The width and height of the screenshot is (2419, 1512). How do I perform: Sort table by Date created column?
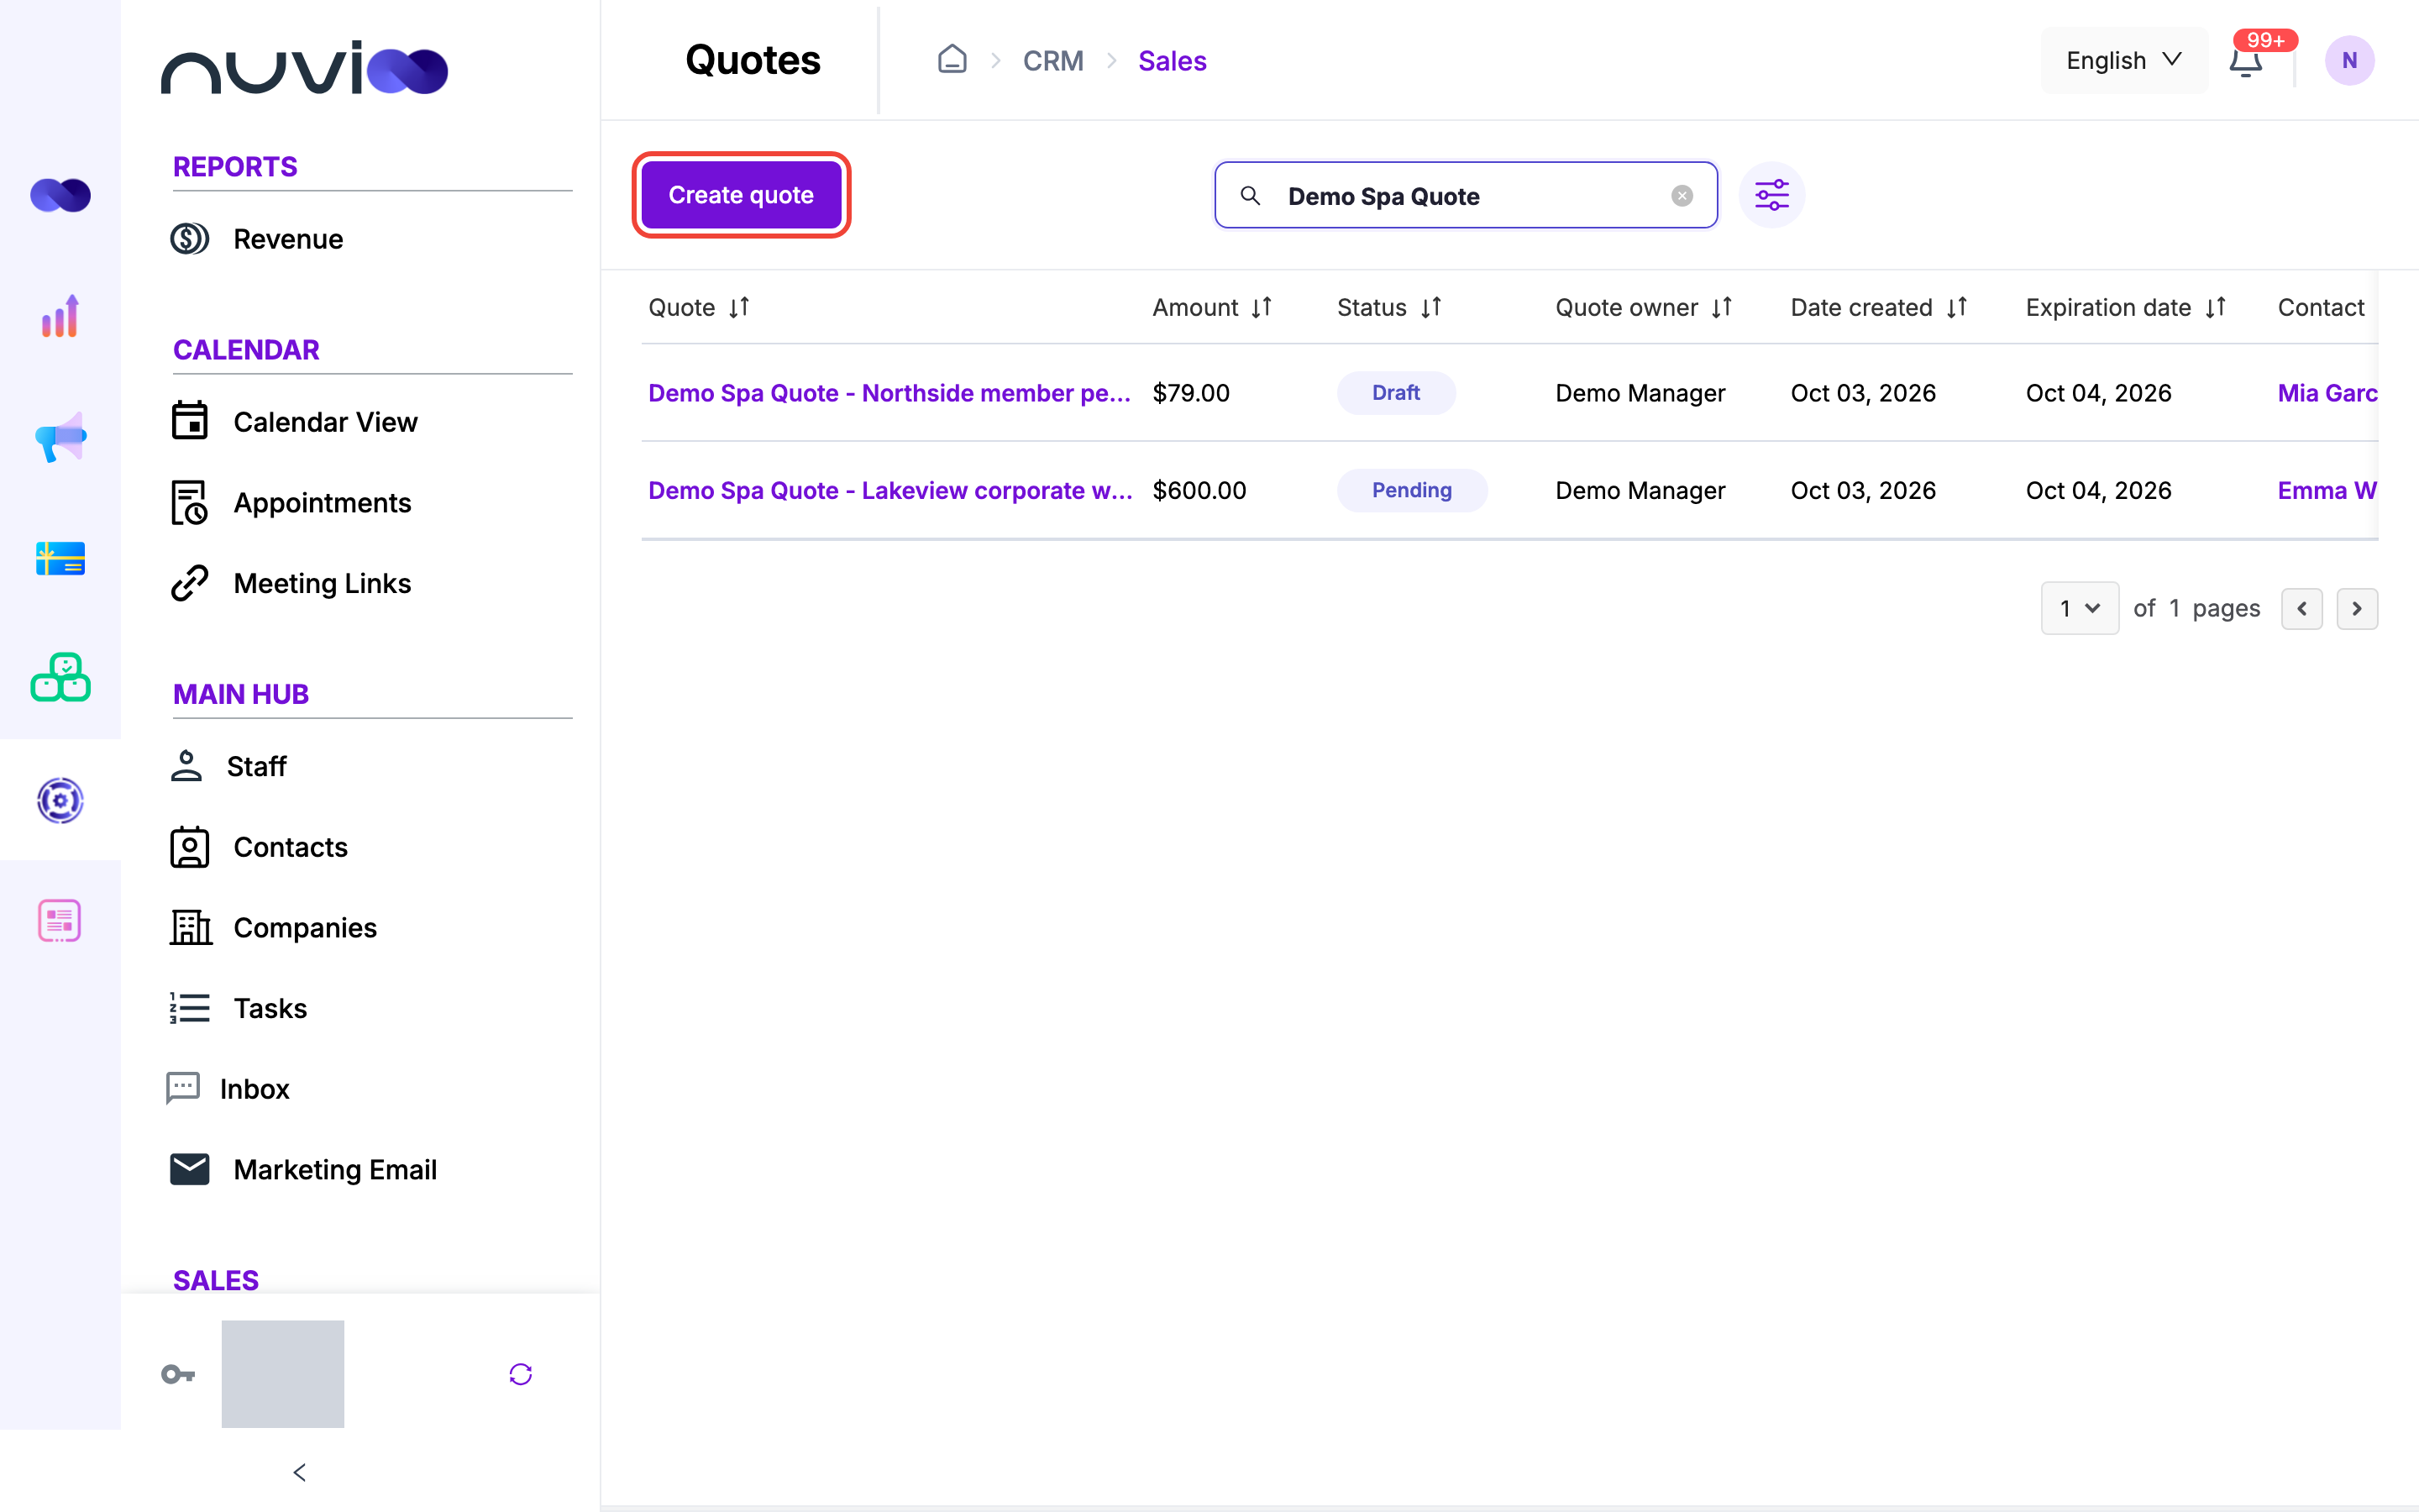(1957, 307)
